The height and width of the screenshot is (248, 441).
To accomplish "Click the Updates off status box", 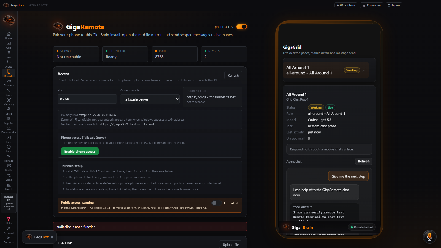I will click(x=9, y=203).
